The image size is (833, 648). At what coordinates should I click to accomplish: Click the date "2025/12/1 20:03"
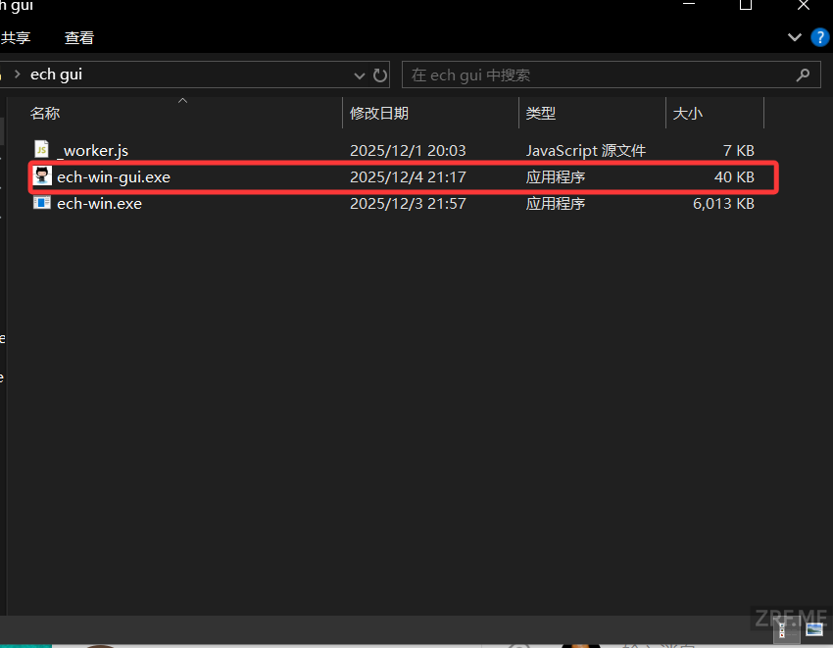point(408,150)
